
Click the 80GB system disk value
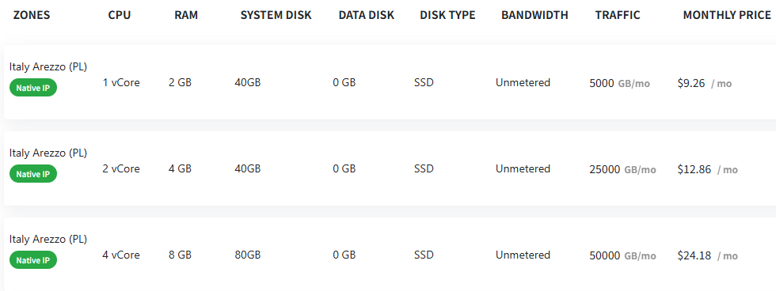coord(247,255)
